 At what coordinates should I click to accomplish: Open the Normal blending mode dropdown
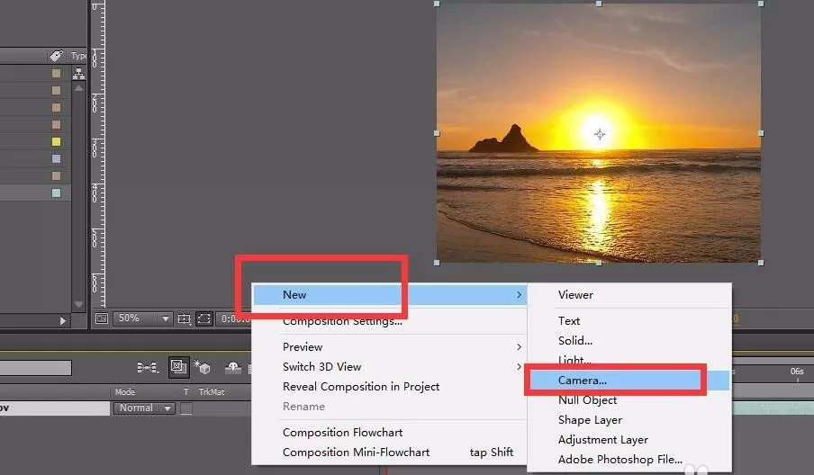pyautogui.click(x=144, y=408)
